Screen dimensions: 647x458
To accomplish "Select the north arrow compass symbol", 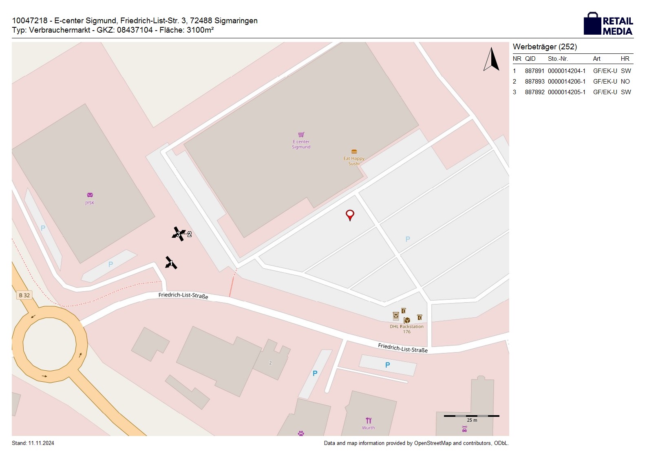I will coord(492,60).
